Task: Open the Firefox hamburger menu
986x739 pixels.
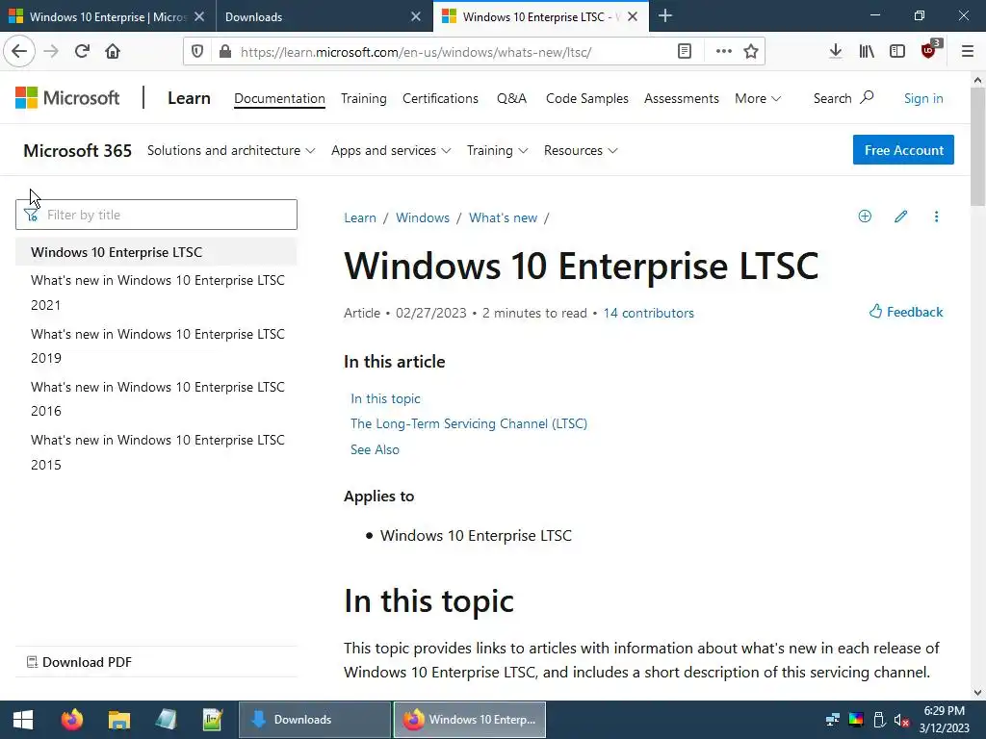Action: [968, 52]
